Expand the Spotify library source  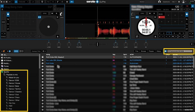click(6, 72)
